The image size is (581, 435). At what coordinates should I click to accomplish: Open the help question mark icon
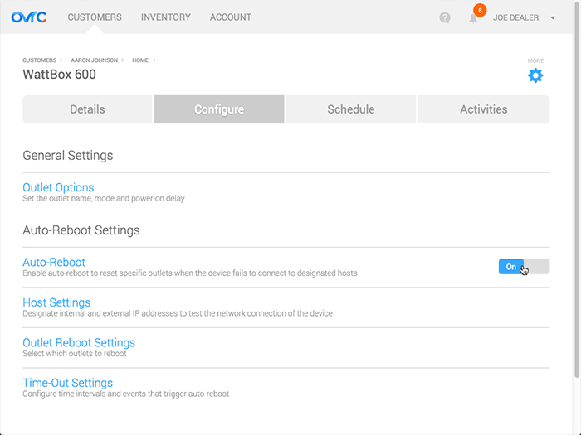[445, 17]
